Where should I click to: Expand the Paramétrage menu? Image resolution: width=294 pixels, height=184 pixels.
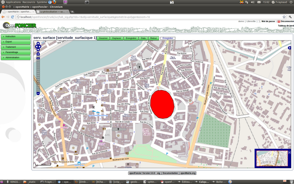(x=16, y=52)
